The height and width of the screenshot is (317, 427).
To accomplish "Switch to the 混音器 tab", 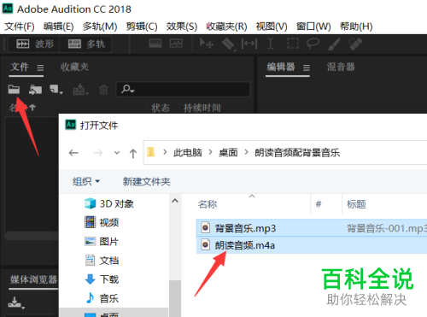I will (x=341, y=68).
